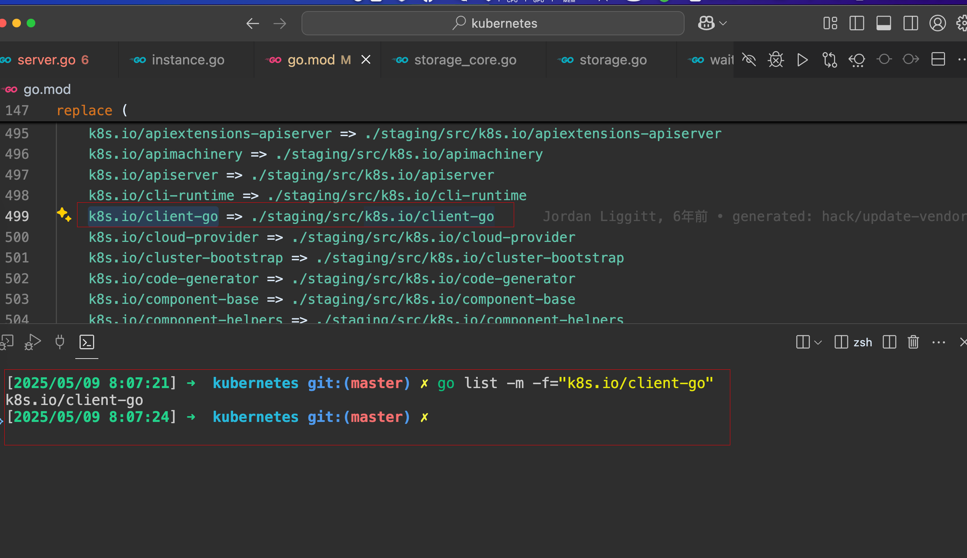Click the k8s.io/apimachinery replace line
Image resolution: width=967 pixels, height=558 pixels.
(x=316, y=154)
